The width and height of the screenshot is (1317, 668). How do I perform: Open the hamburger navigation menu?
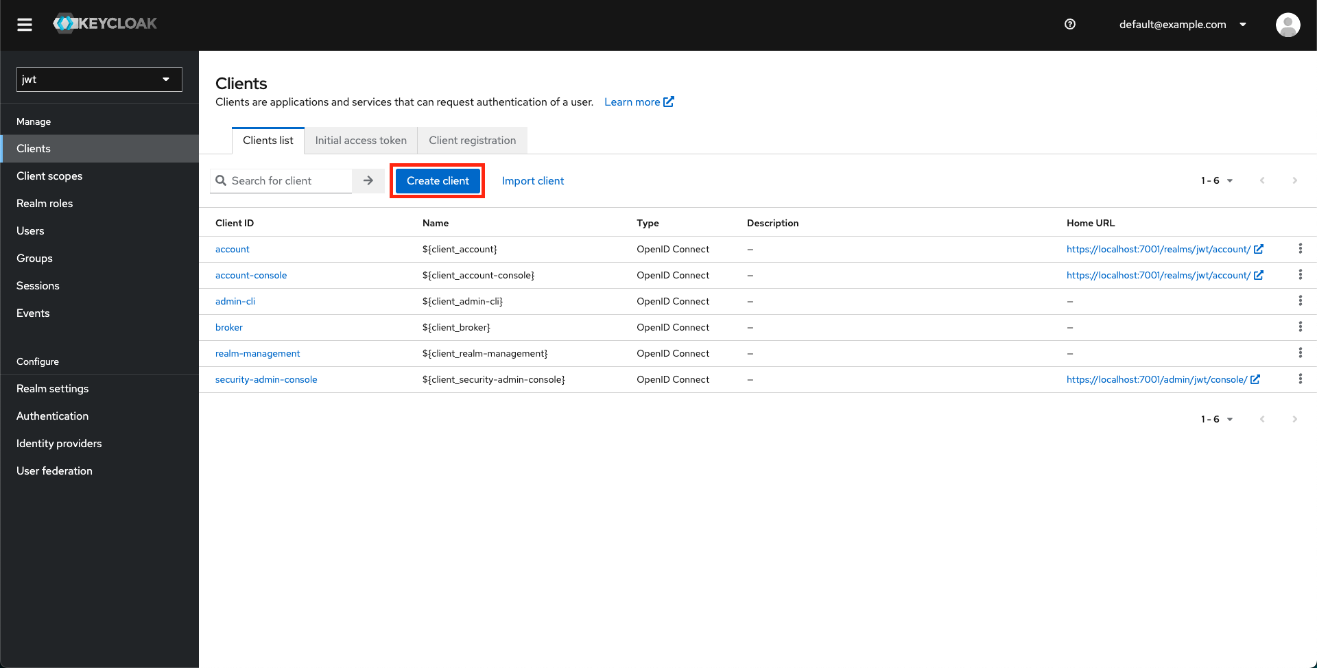(x=25, y=24)
